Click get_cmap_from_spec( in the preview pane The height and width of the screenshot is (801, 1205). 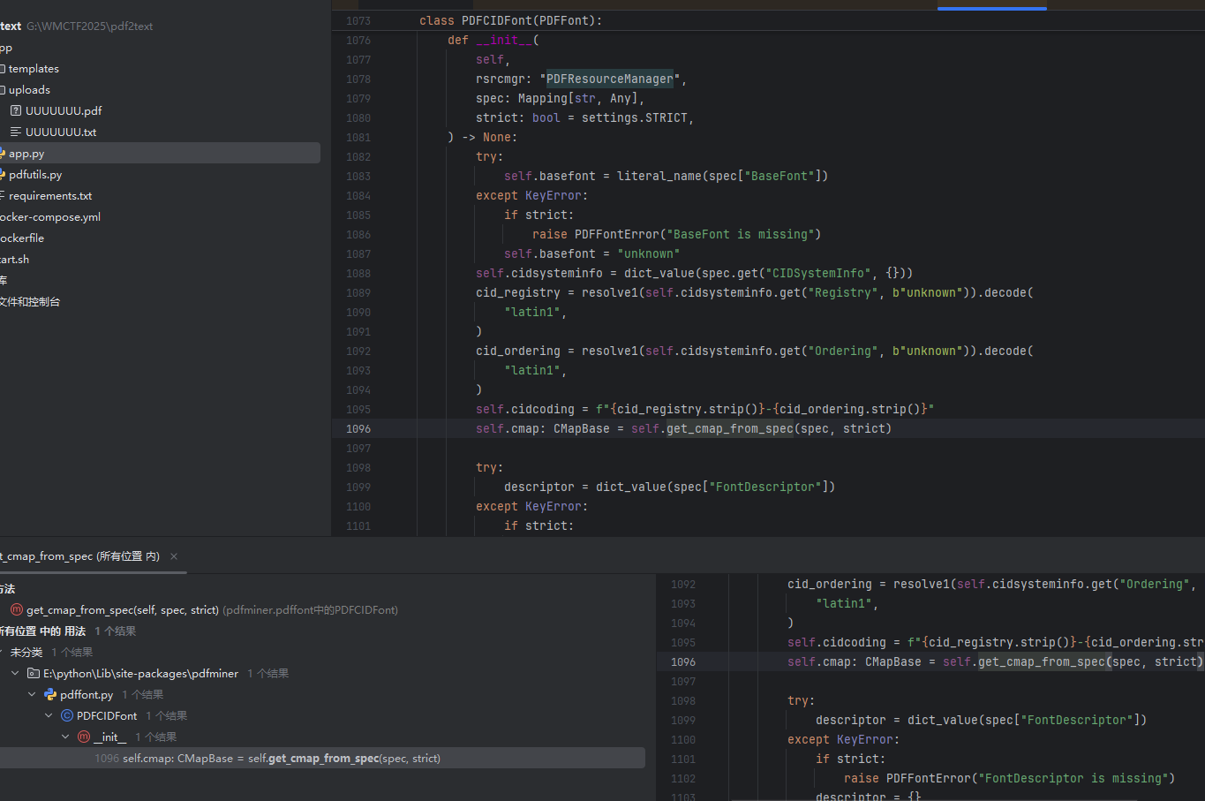pyautogui.click(x=1044, y=661)
